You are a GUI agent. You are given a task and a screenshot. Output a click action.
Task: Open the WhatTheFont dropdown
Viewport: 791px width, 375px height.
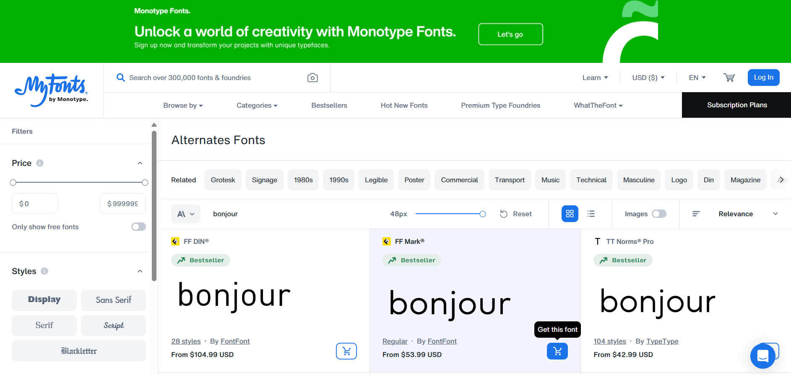598,106
